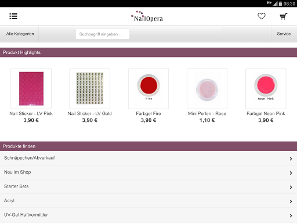The height and width of the screenshot is (223, 297).
Task: Open the UV-Gel Haftvermittler category
Action: (x=148, y=215)
